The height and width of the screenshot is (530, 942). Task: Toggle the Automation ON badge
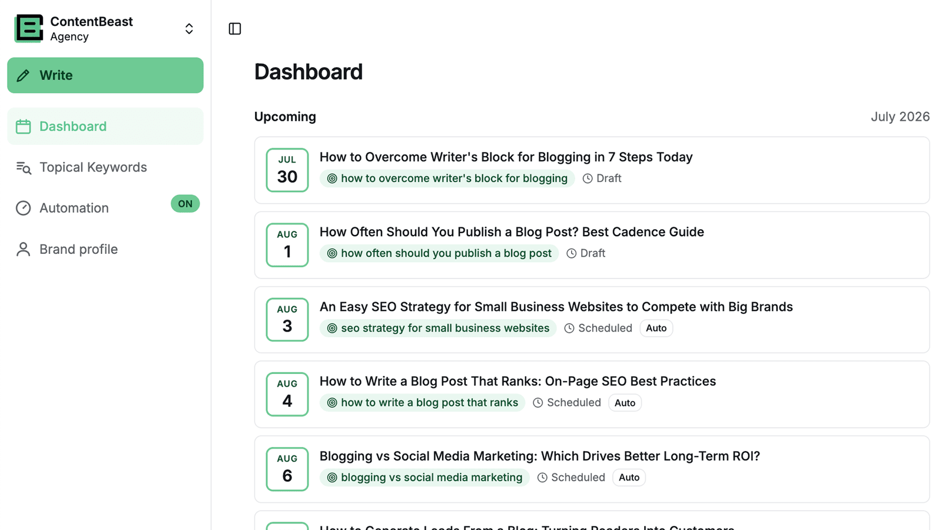point(185,204)
